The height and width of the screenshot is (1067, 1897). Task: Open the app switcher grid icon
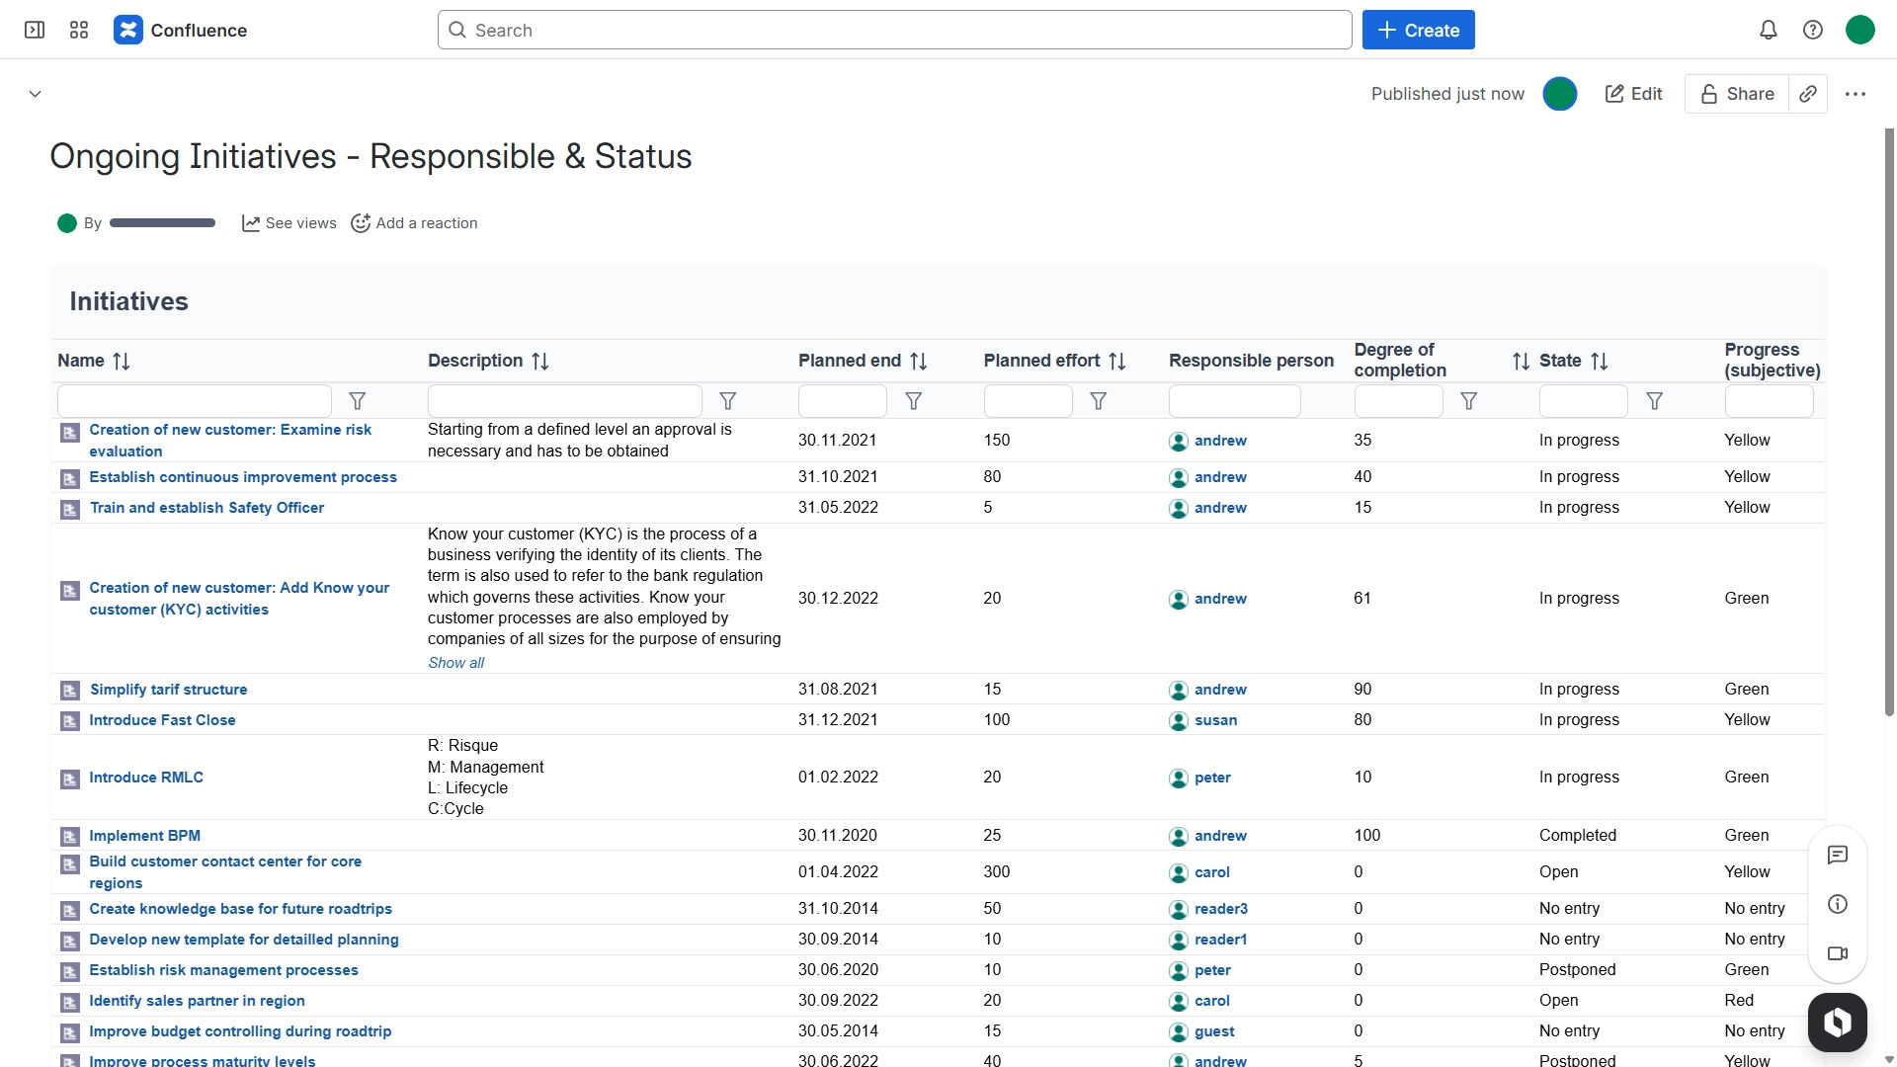(x=79, y=30)
